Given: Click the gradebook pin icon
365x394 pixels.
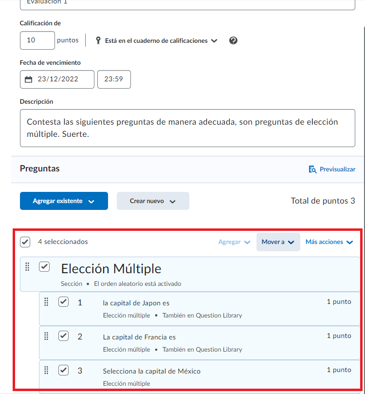Looking at the screenshot, I should tap(98, 40).
